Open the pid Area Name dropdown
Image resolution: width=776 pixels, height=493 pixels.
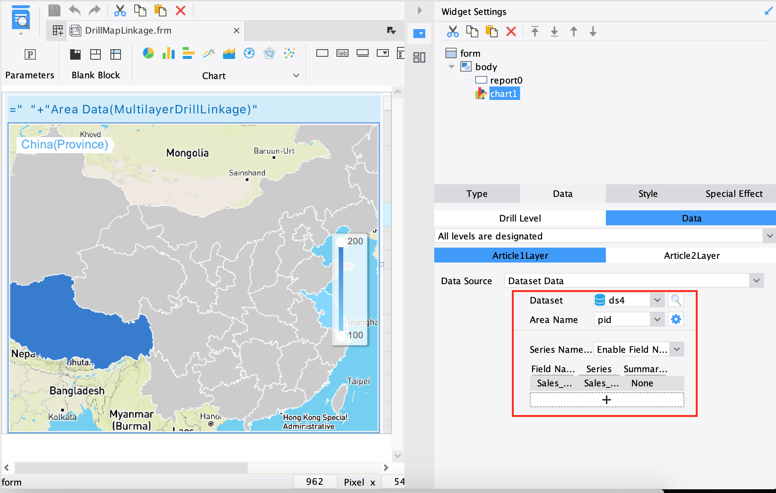coord(657,319)
